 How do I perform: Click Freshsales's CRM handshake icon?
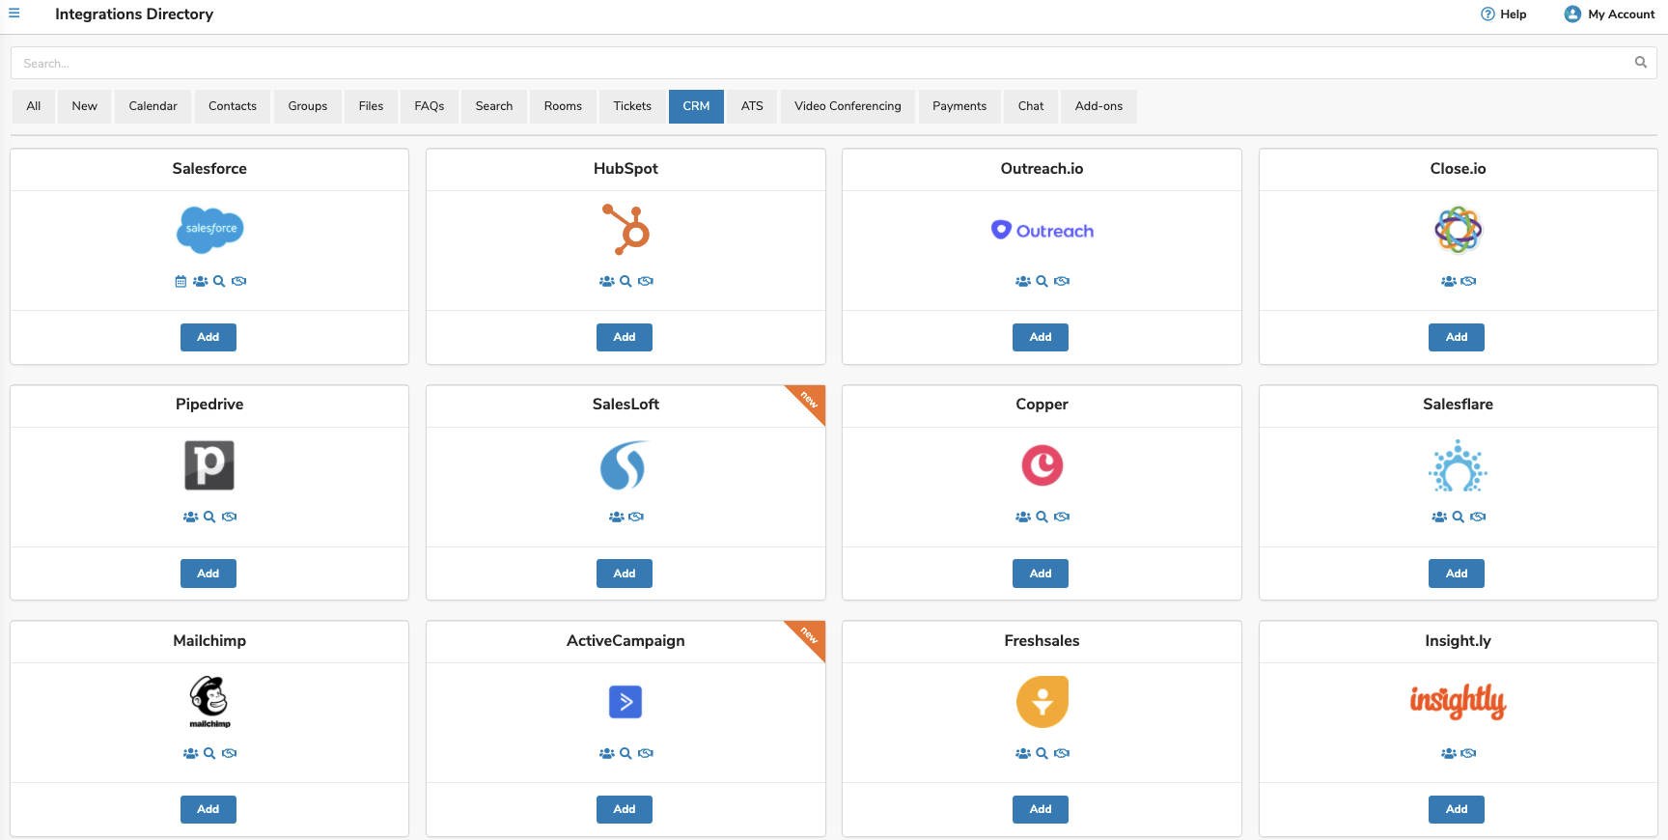(x=1062, y=753)
